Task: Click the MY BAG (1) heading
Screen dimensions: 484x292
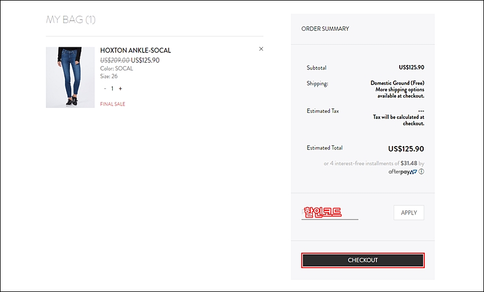Action: pos(71,19)
